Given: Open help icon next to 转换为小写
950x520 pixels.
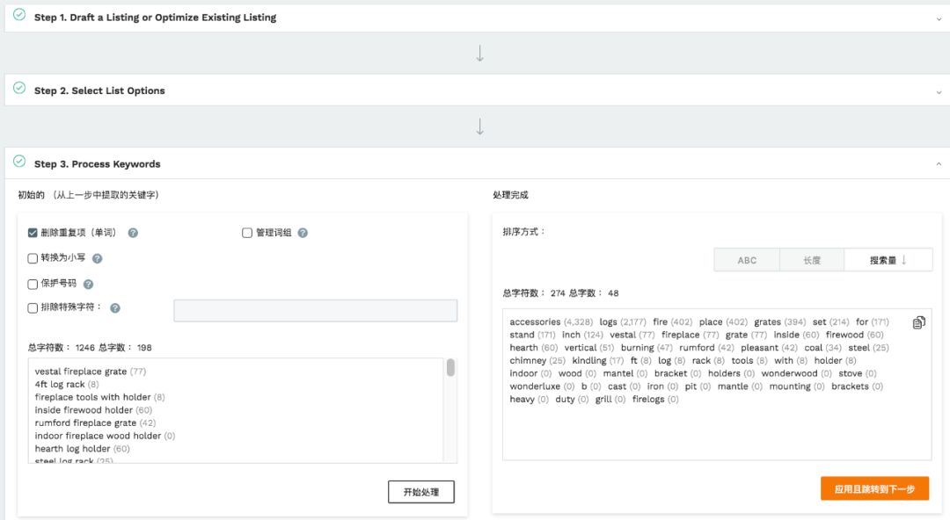Looking at the screenshot, I should click(97, 258).
